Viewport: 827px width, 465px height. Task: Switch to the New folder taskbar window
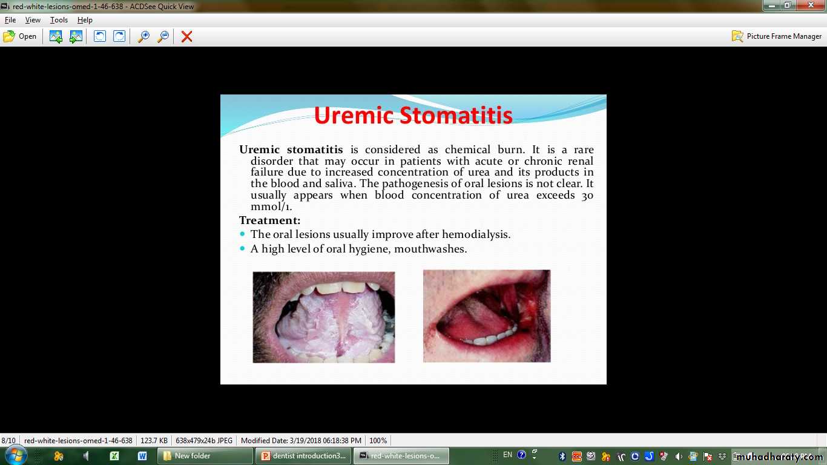click(x=205, y=456)
